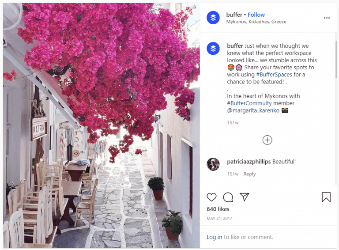Click the comments panel scrollbar
This screenshot has height=250, width=339.
tap(336, 59)
